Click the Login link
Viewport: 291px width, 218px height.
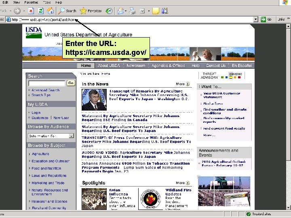coord(36,113)
